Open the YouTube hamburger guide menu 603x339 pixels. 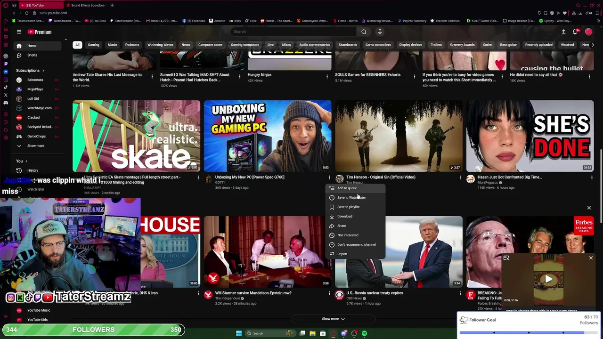[x=19, y=32]
